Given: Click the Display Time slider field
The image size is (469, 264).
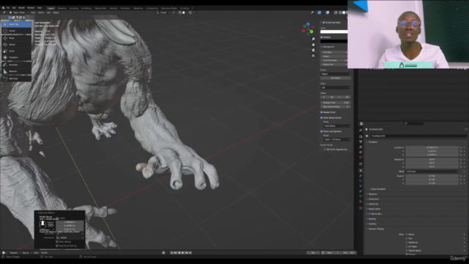Looking at the screenshot, I should (336, 103).
